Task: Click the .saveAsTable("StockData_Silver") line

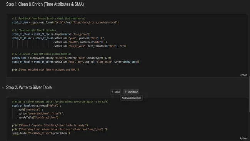Action: click(38, 117)
